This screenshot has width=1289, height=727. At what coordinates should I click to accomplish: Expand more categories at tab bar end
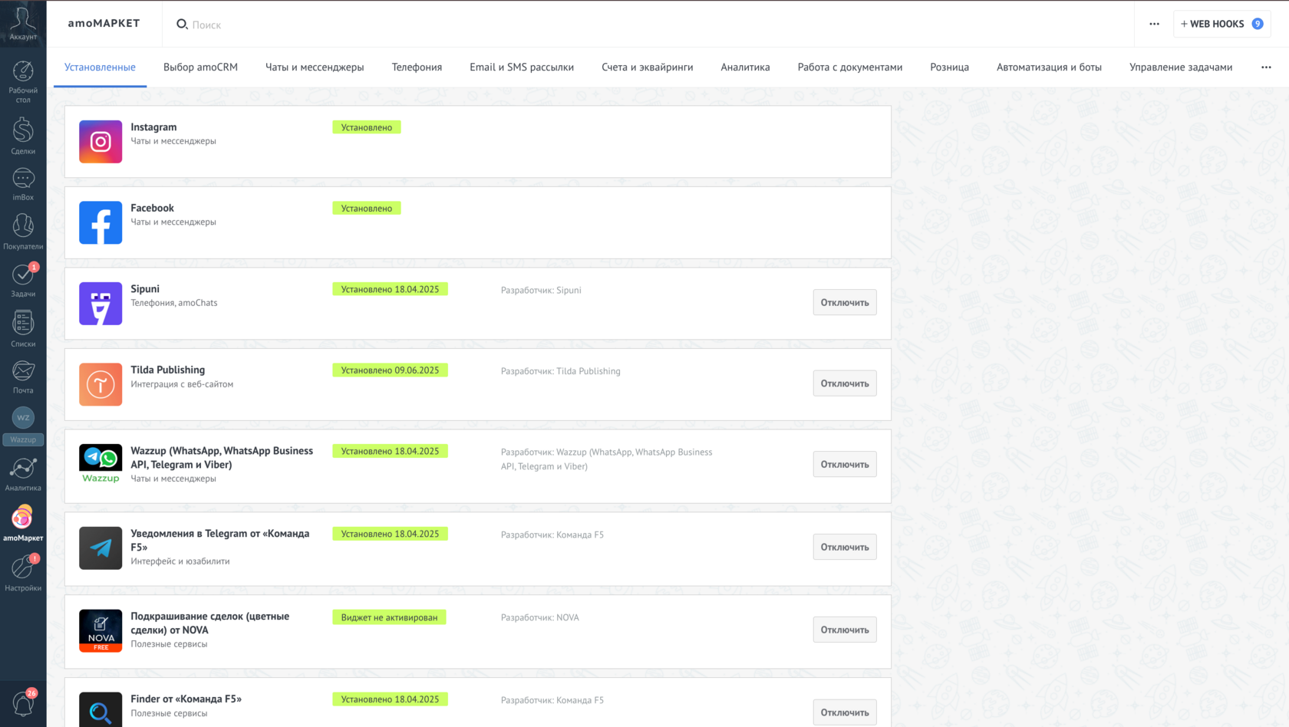[x=1266, y=67]
